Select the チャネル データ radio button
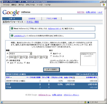107x104 pixels. click(51, 56)
